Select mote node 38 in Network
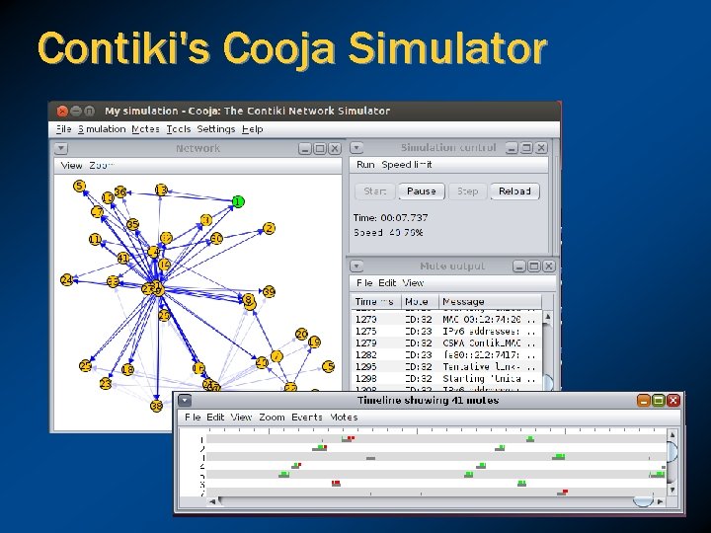This screenshot has height=533, width=711. (156, 406)
